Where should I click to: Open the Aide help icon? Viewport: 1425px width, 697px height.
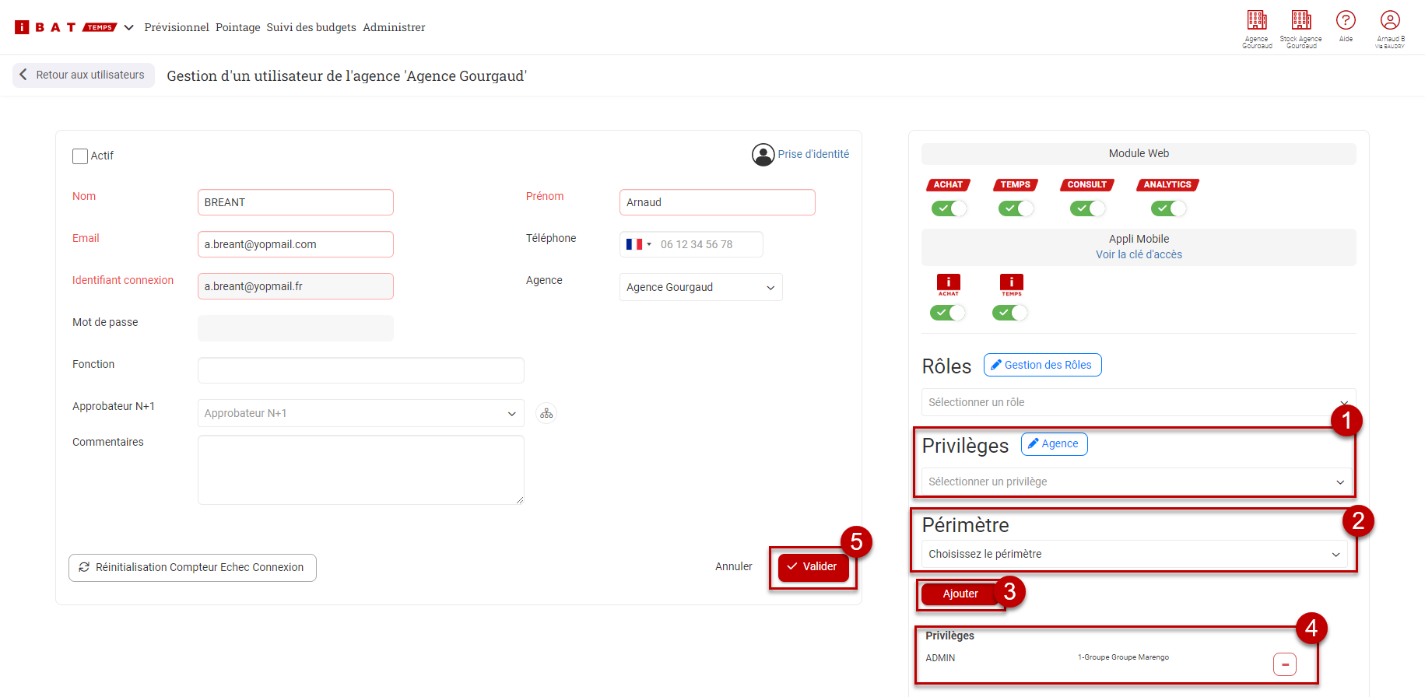pyautogui.click(x=1346, y=20)
